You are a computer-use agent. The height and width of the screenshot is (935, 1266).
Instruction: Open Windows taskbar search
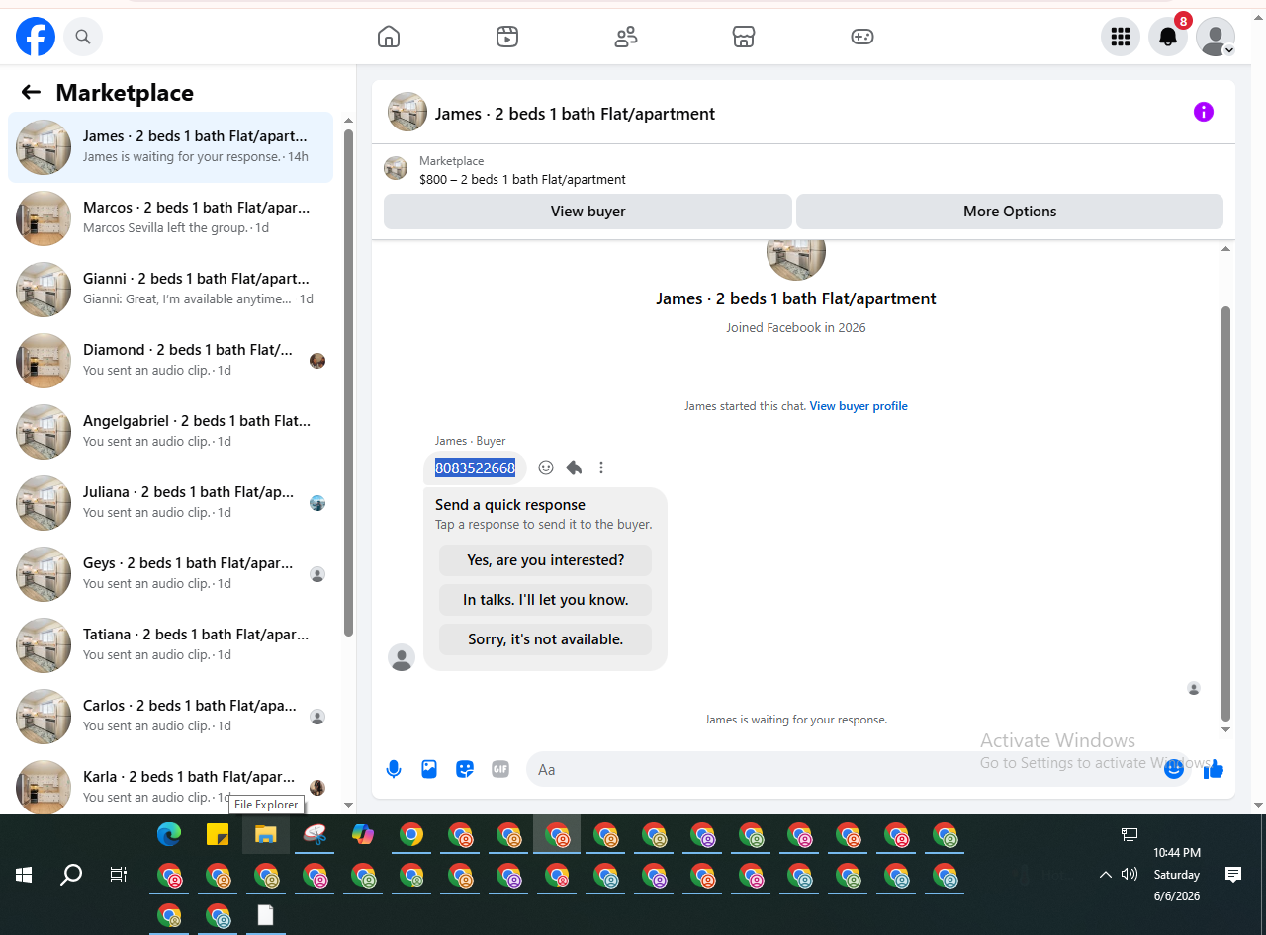click(71, 875)
